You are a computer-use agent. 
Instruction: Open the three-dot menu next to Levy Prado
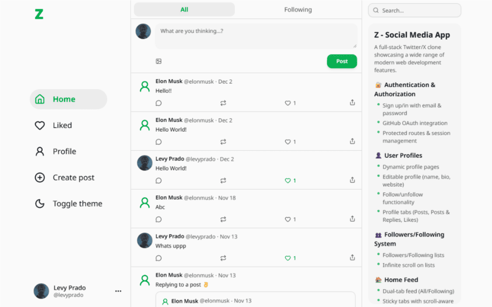(118, 291)
